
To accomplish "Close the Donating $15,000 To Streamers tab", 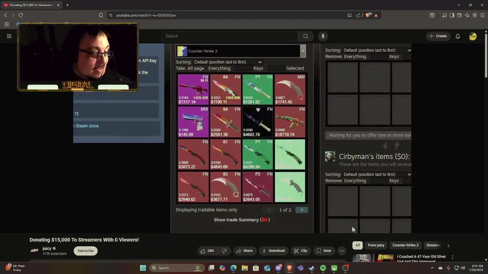I will pos(58,5).
